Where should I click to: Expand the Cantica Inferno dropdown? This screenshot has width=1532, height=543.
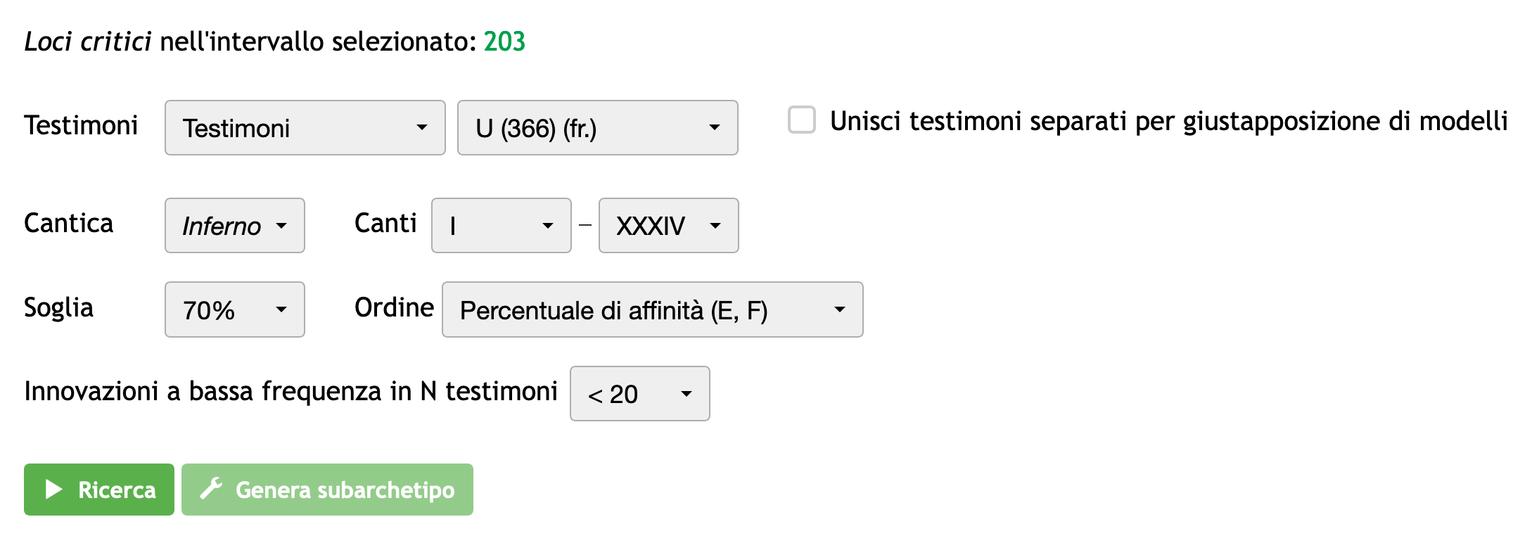click(234, 226)
